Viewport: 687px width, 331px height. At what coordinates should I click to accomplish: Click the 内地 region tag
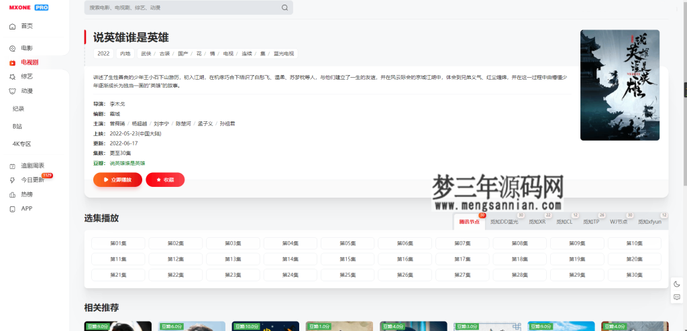pyautogui.click(x=125, y=54)
